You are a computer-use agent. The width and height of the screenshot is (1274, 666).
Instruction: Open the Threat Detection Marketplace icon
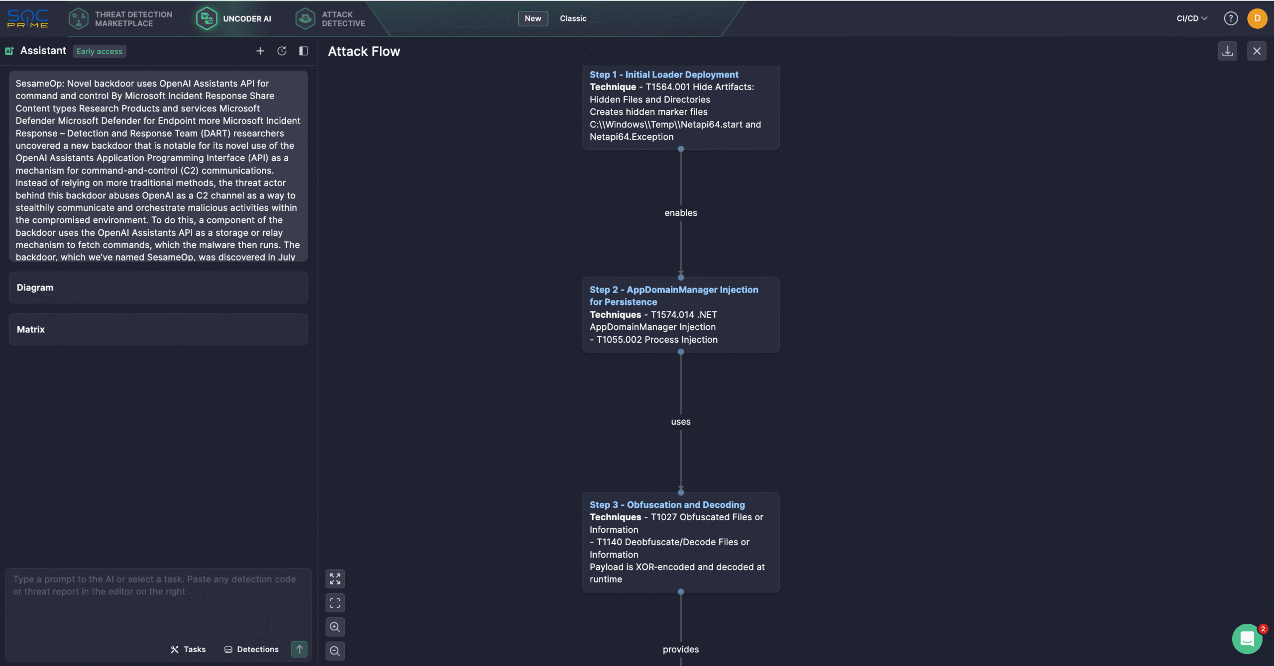[x=79, y=18]
